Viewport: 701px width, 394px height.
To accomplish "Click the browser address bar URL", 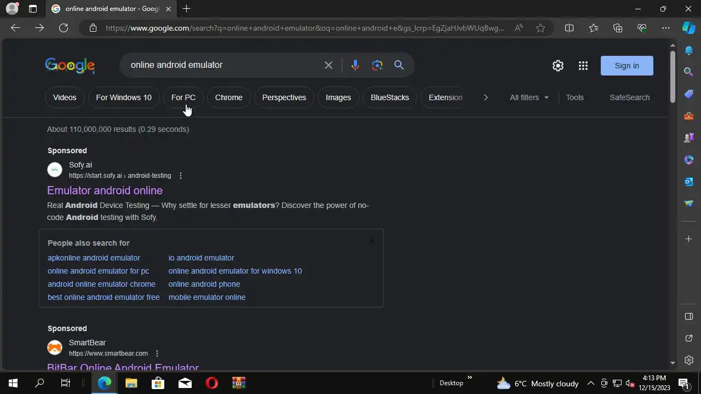I will coord(304,28).
